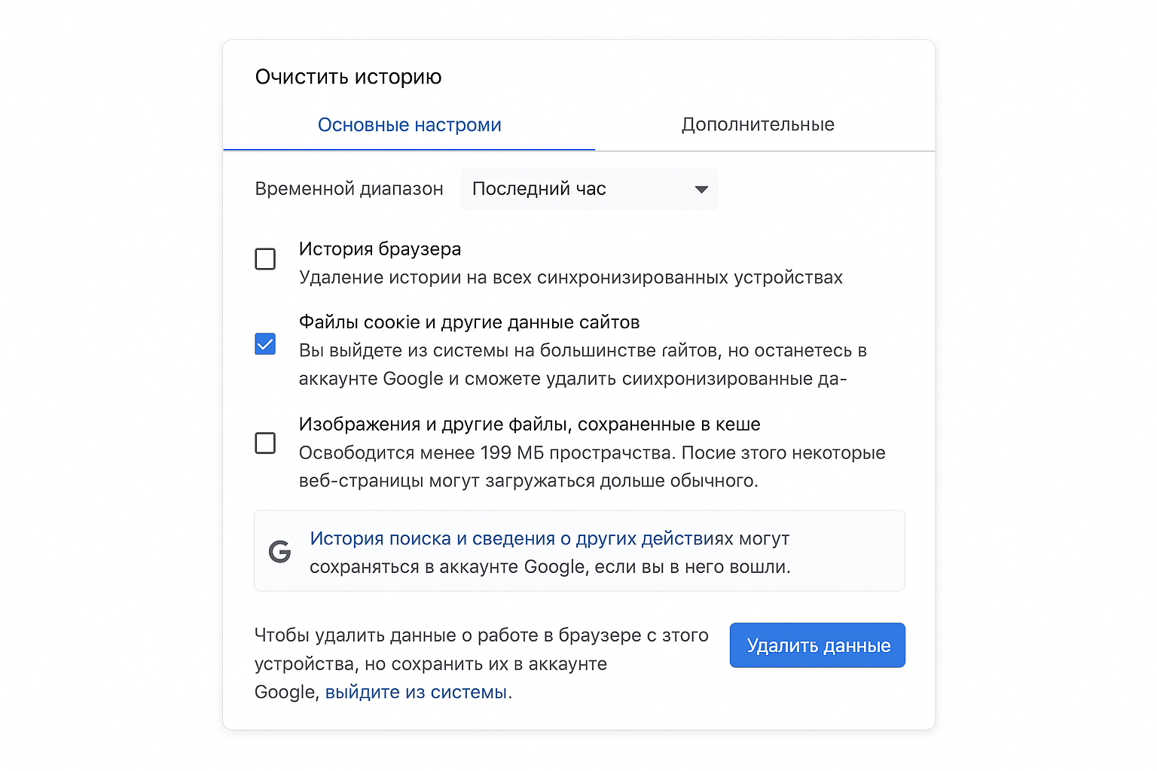This screenshot has width=1157, height=771.
Task: Click the История браузера label text
Action: click(380, 248)
